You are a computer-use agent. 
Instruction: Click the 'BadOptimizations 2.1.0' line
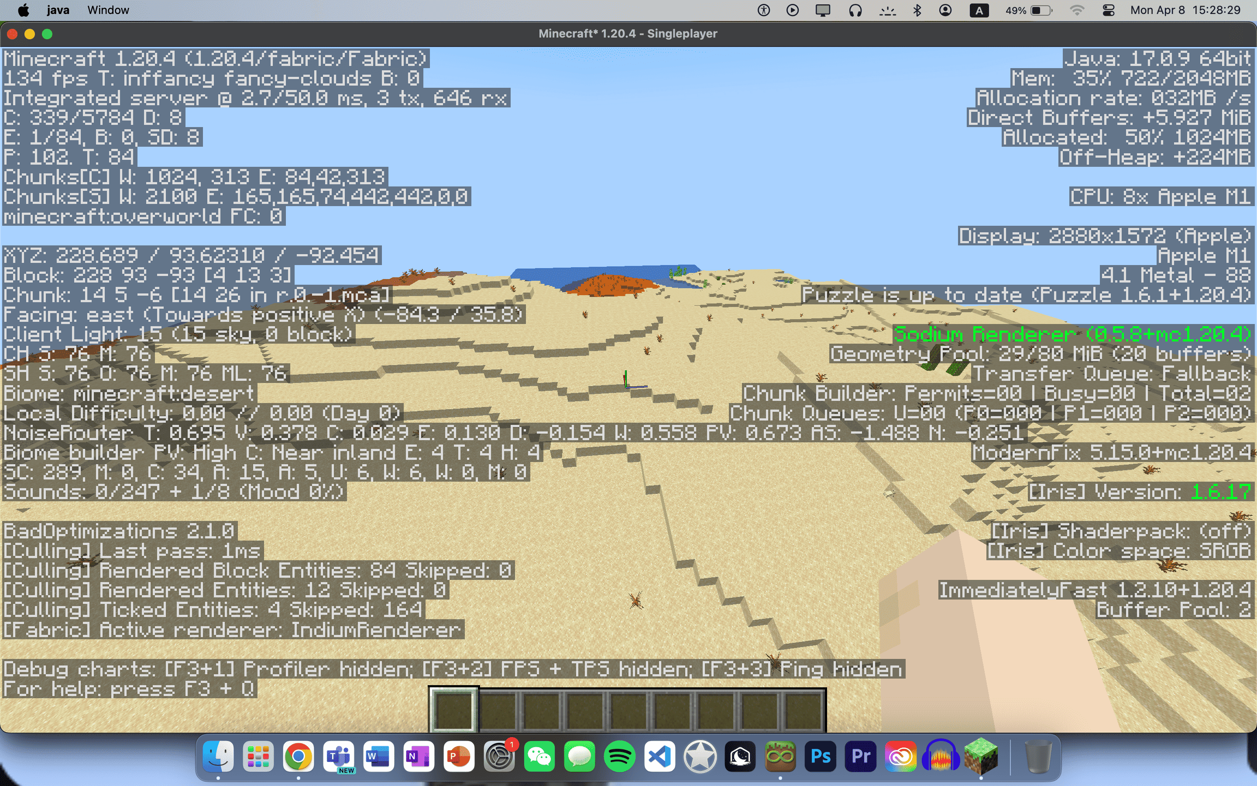click(x=120, y=531)
